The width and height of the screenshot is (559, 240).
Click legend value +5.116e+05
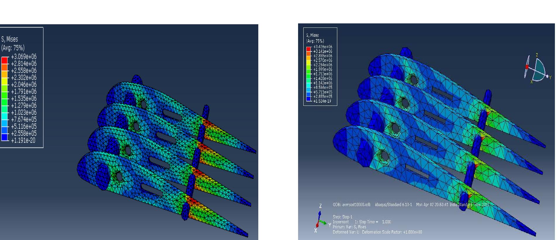tap(24, 127)
